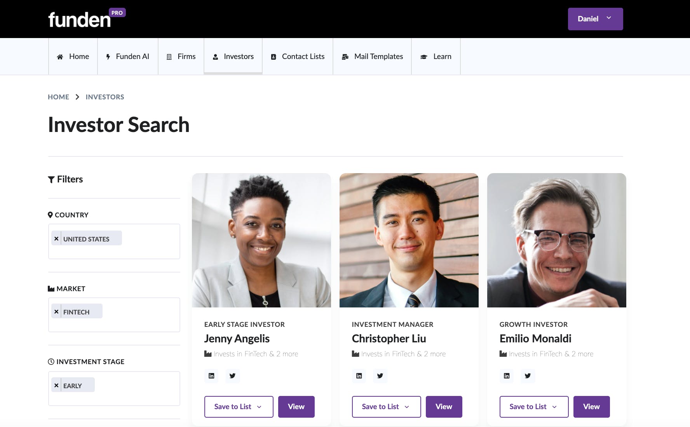Go to the Funden AI tab
The width and height of the screenshot is (690, 427).
tap(128, 57)
